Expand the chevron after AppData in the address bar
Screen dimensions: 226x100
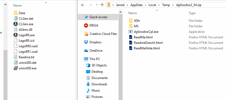[145, 5]
